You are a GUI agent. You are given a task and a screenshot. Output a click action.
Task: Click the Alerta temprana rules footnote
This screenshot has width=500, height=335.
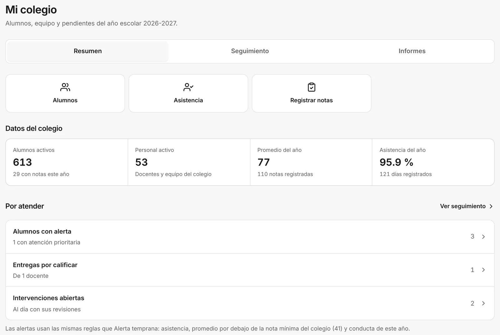click(x=207, y=328)
